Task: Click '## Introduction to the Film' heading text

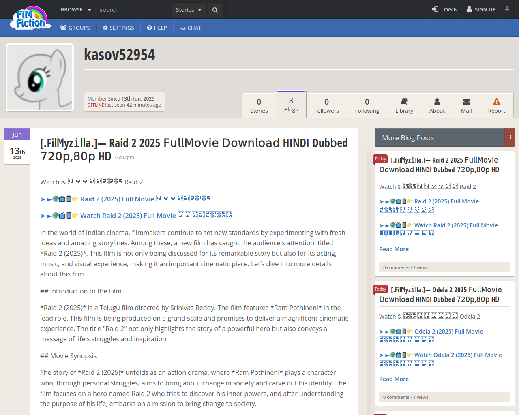Action: click(x=81, y=291)
